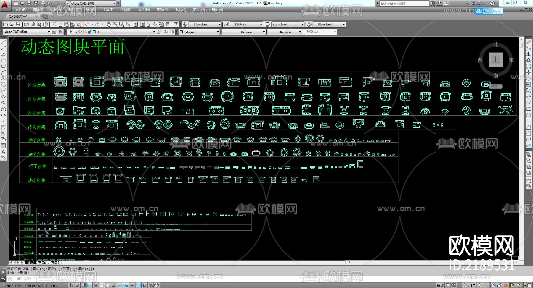
Task: Click the WCS label under the ViewCube
Action: click(x=496, y=86)
